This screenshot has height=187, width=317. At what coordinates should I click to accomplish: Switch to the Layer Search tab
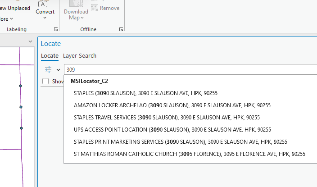[80, 56]
